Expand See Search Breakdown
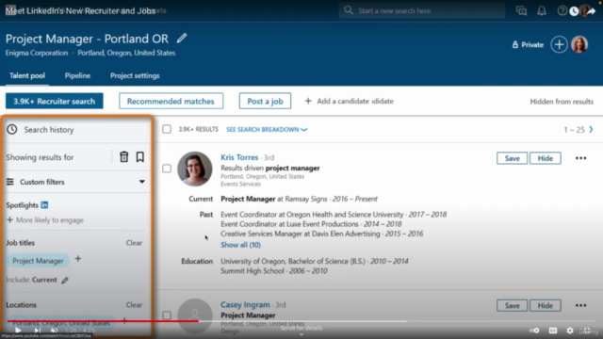 pyautogui.click(x=267, y=130)
